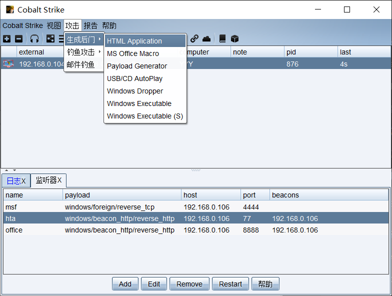The image size is (392, 296).
Task: Click the connect (plus) toolbar icon
Action: click(6, 38)
